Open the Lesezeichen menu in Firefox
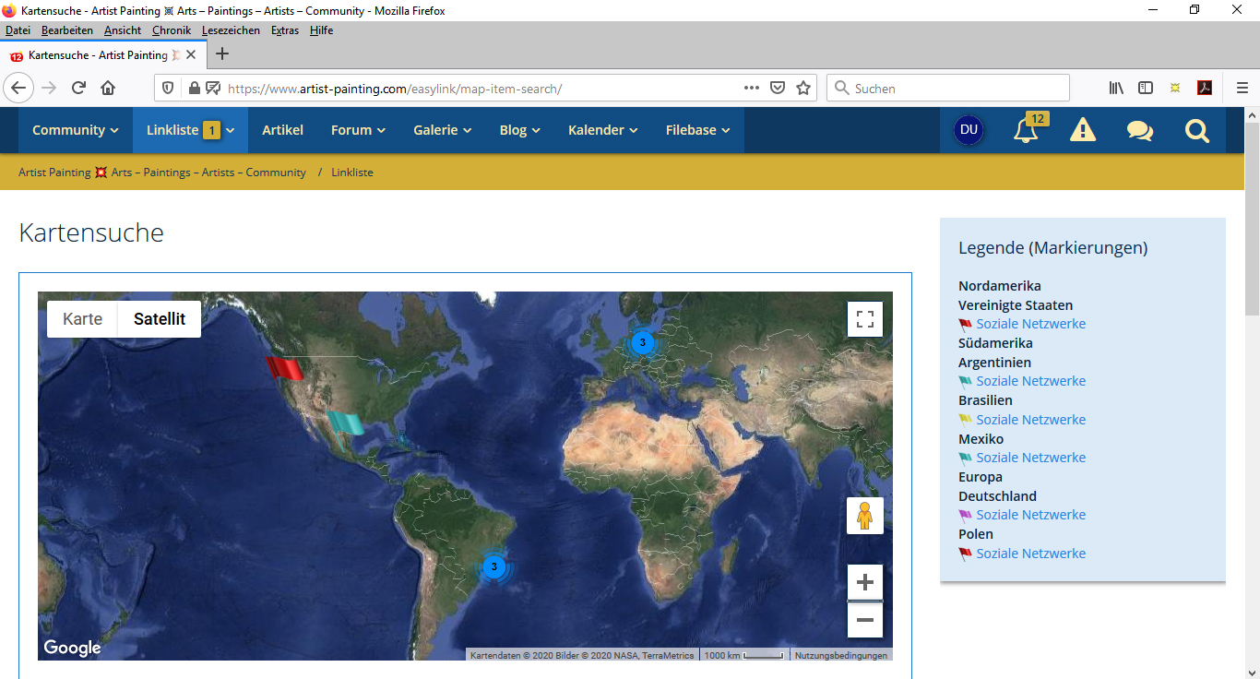 [231, 30]
